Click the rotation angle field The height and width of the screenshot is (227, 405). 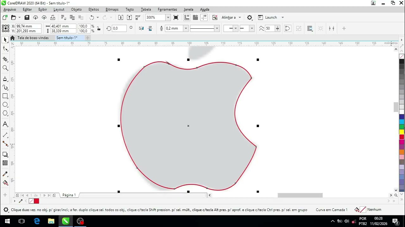(x=119, y=28)
